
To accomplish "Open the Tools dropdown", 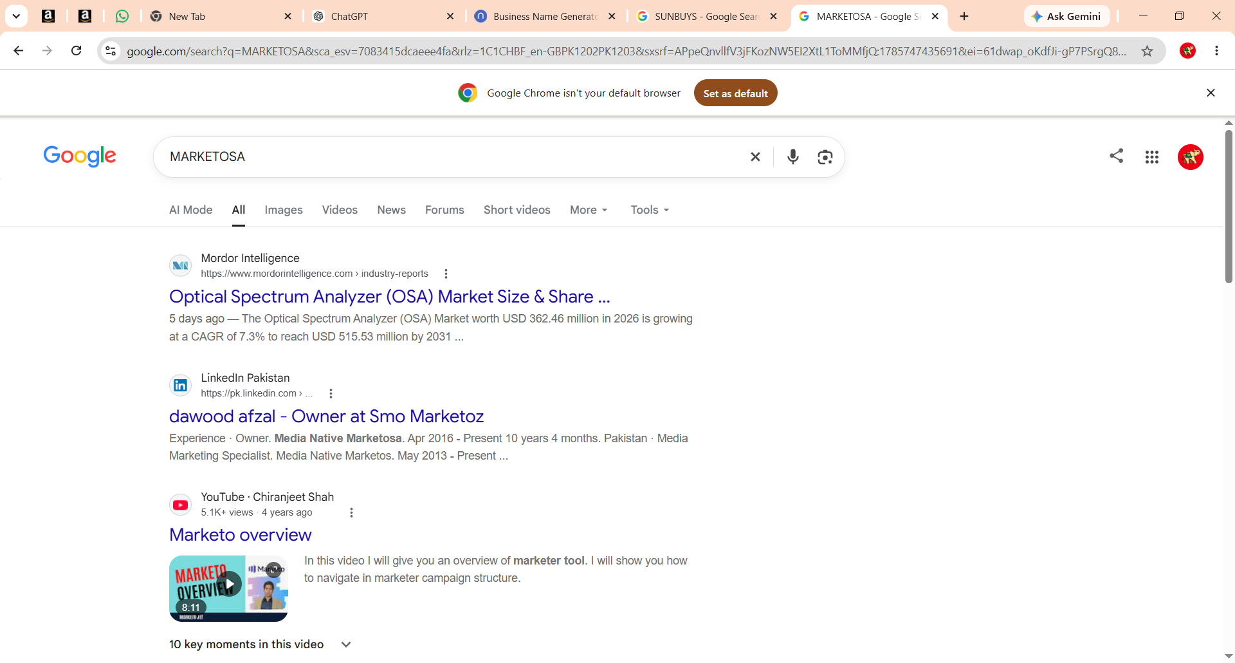I will click(650, 210).
